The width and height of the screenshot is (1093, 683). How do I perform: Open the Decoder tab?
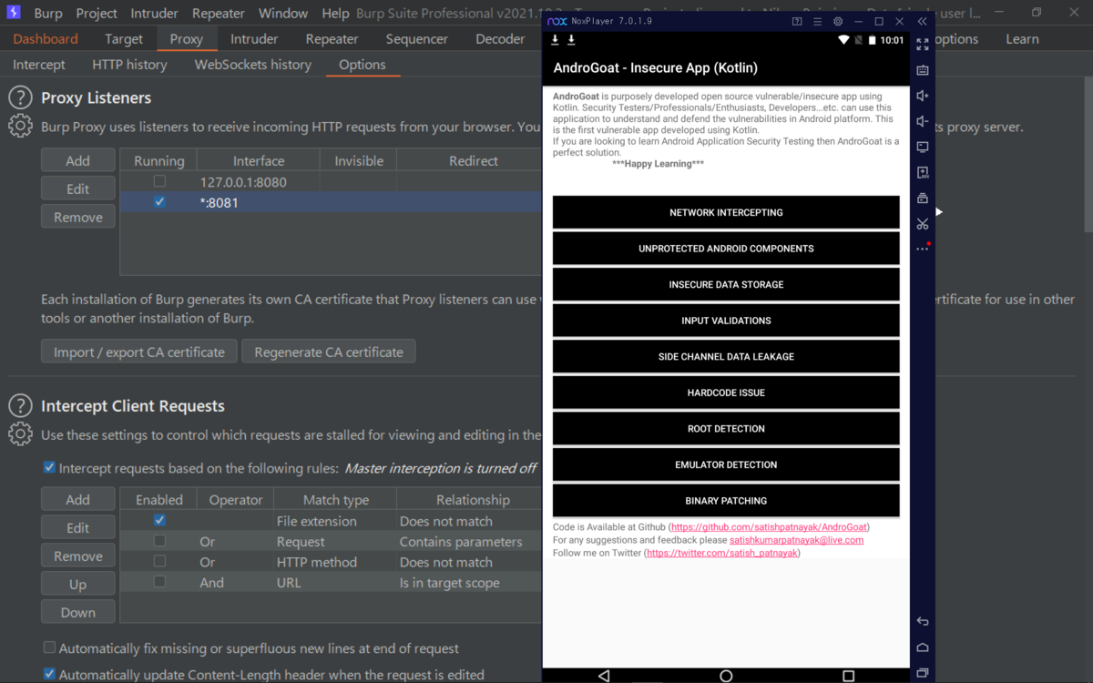click(x=500, y=39)
